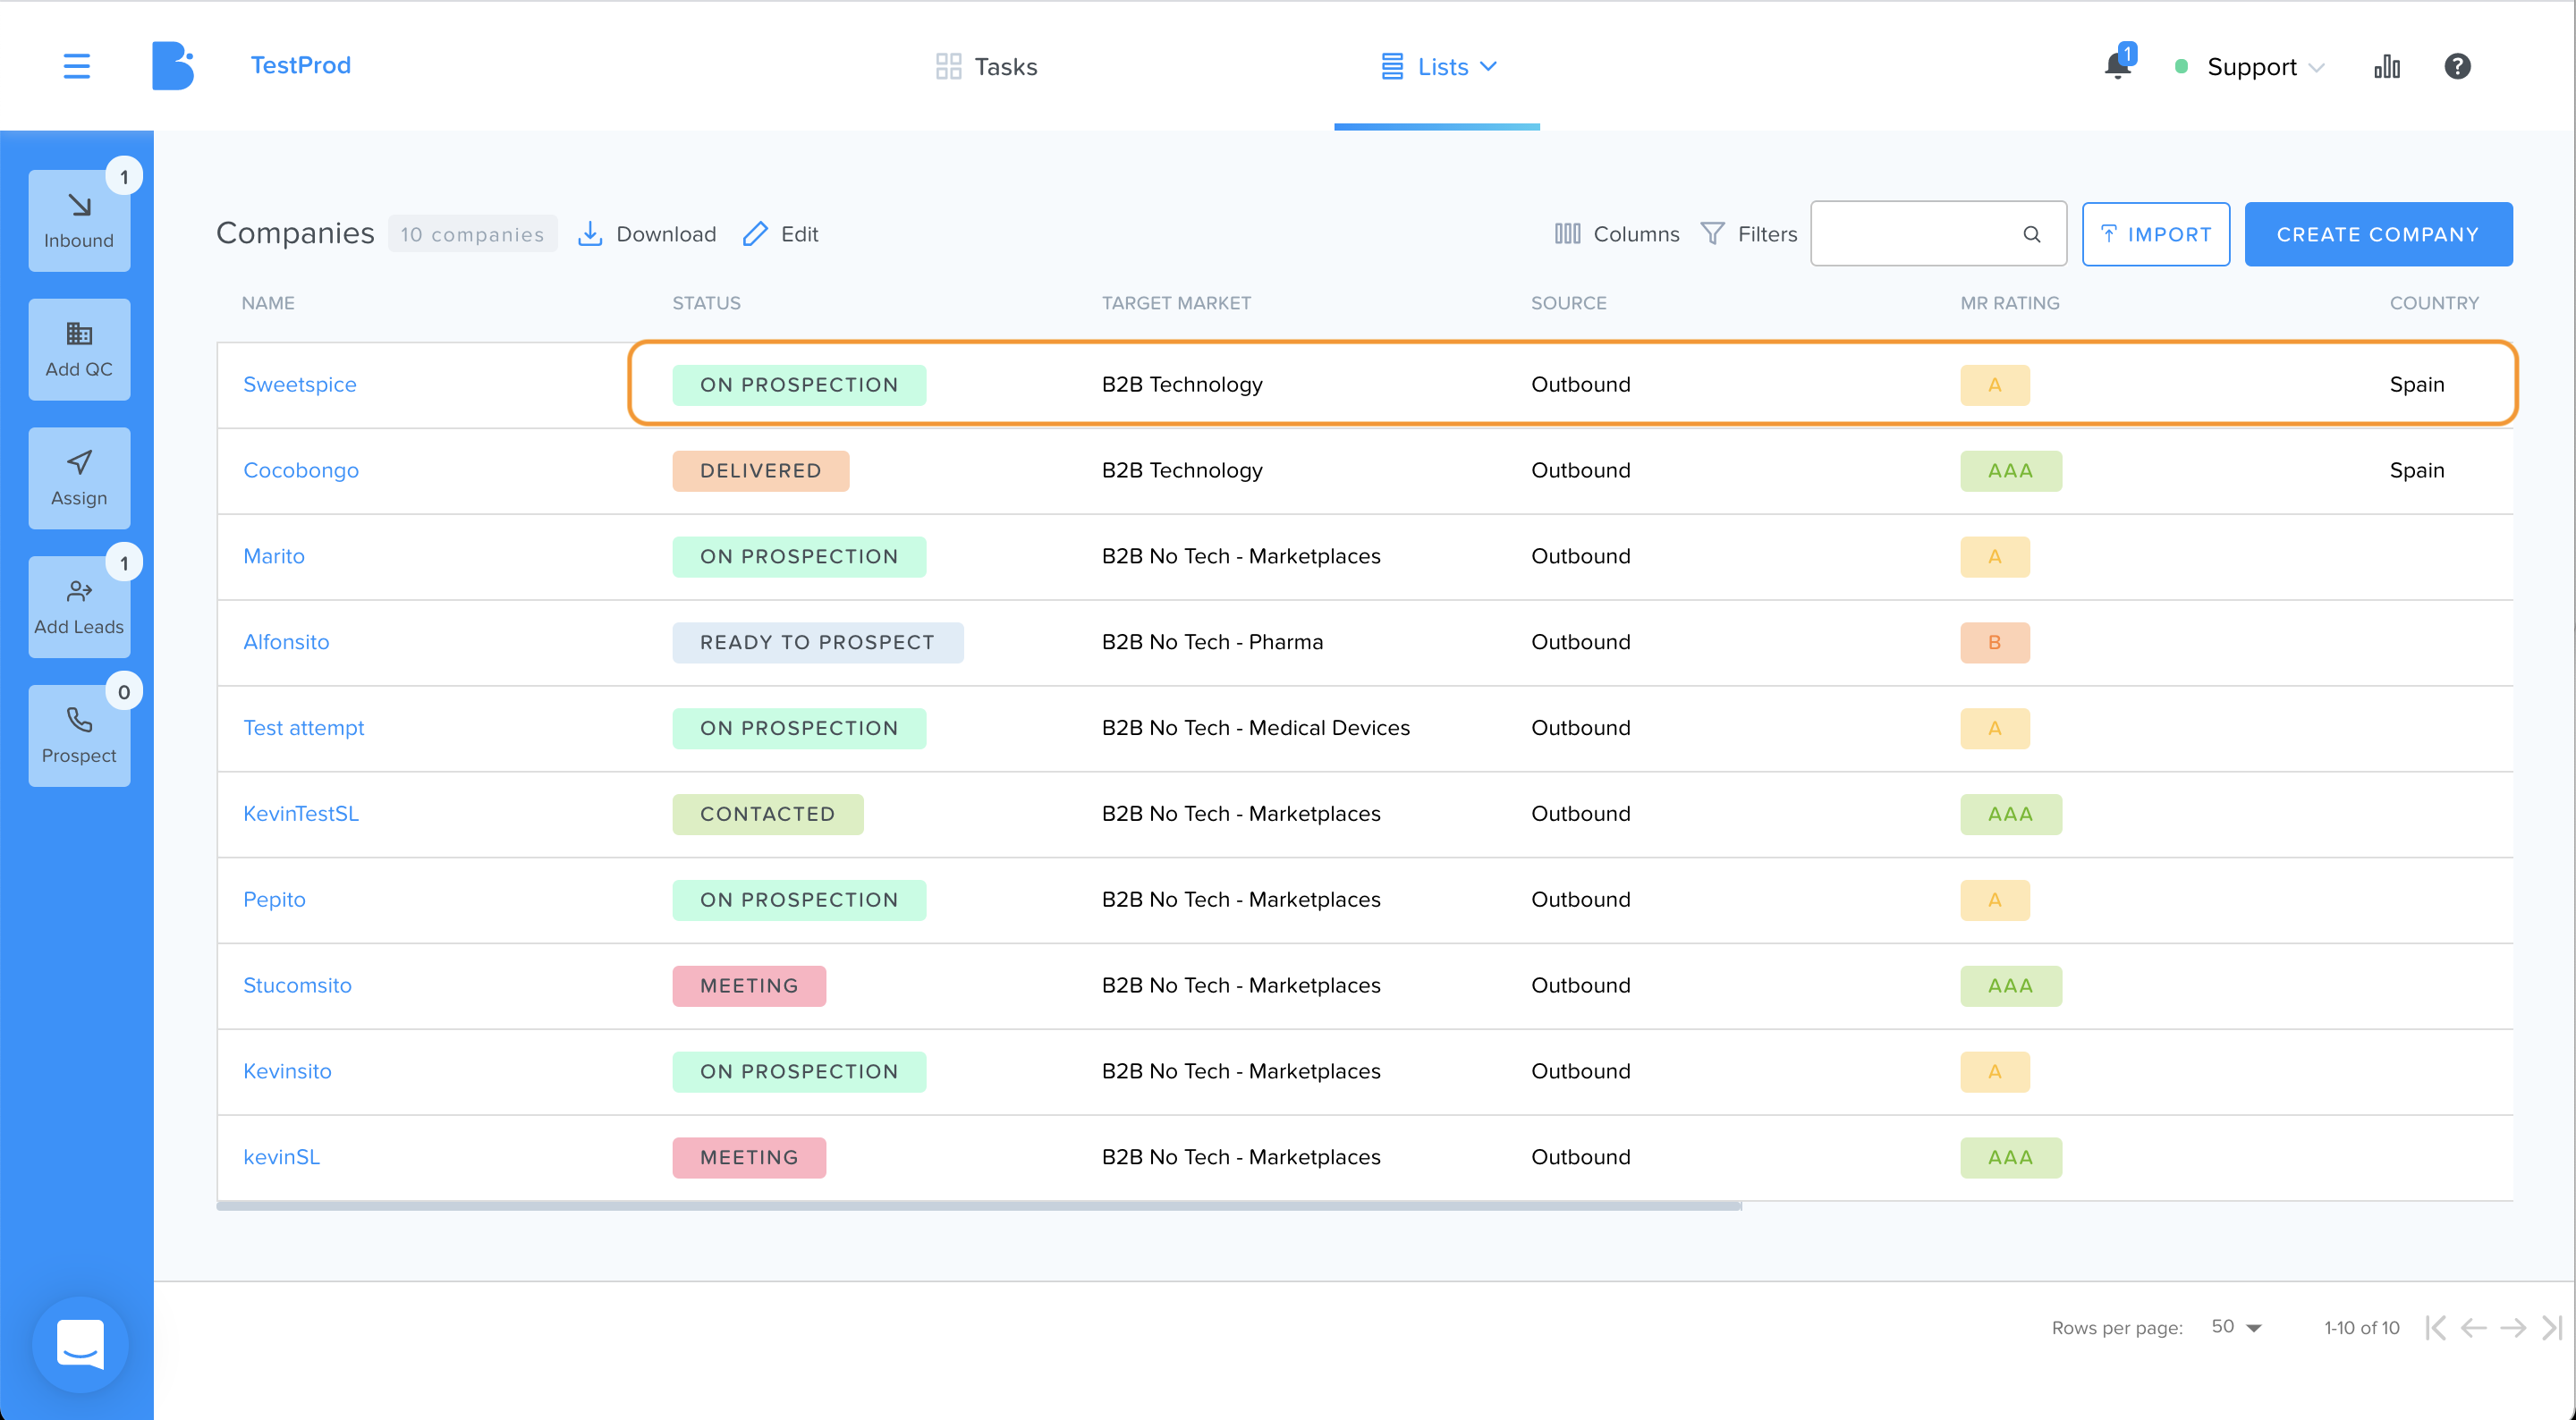
Task: Click the TARGET MARKET column header
Action: (x=1176, y=303)
